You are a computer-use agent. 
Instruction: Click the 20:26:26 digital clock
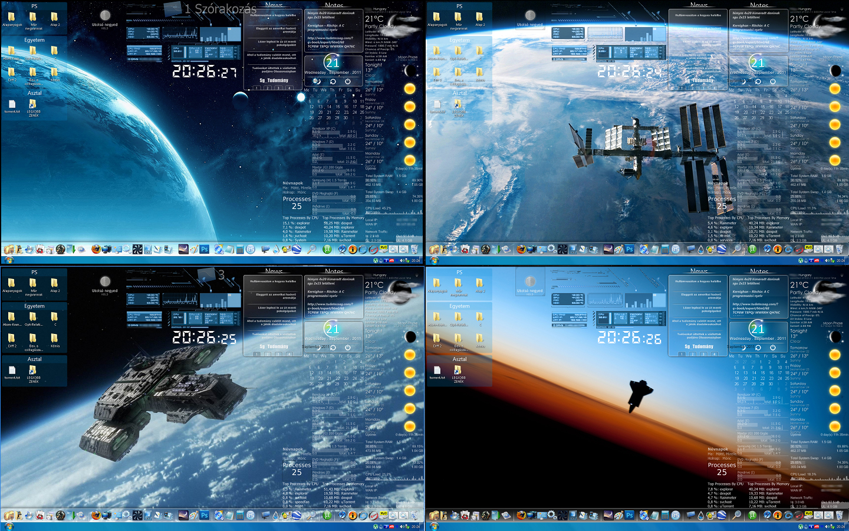[629, 337]
